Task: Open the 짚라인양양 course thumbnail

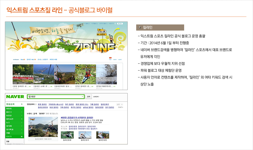Action: point(103,135)
